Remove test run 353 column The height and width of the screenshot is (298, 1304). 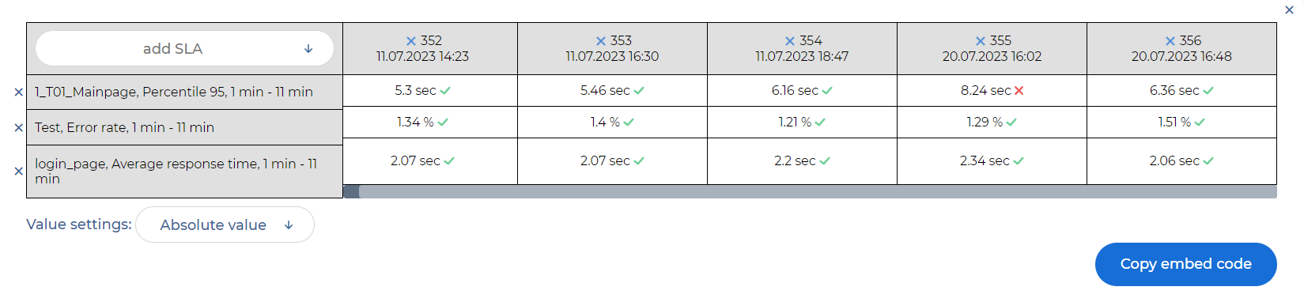(601, 41)
